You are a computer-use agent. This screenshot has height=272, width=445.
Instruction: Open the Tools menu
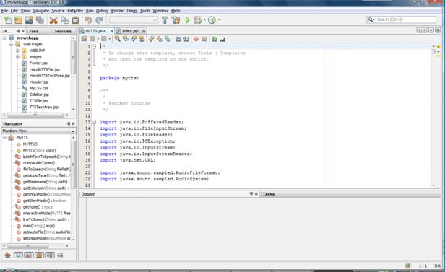coord(144,11)
